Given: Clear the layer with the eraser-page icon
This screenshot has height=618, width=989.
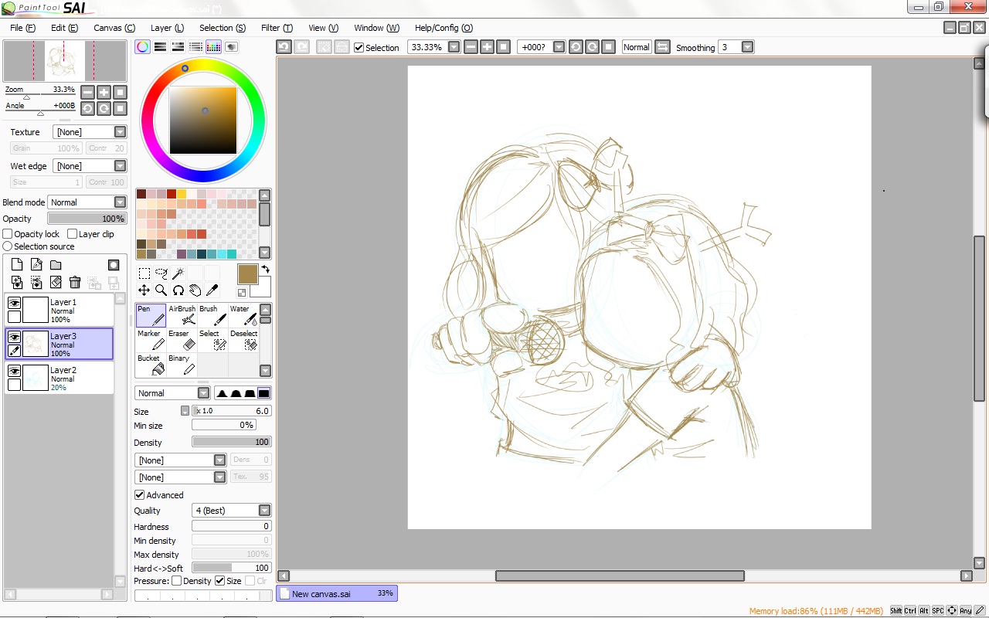Looking at the screenshot, I should coord(56,283).
